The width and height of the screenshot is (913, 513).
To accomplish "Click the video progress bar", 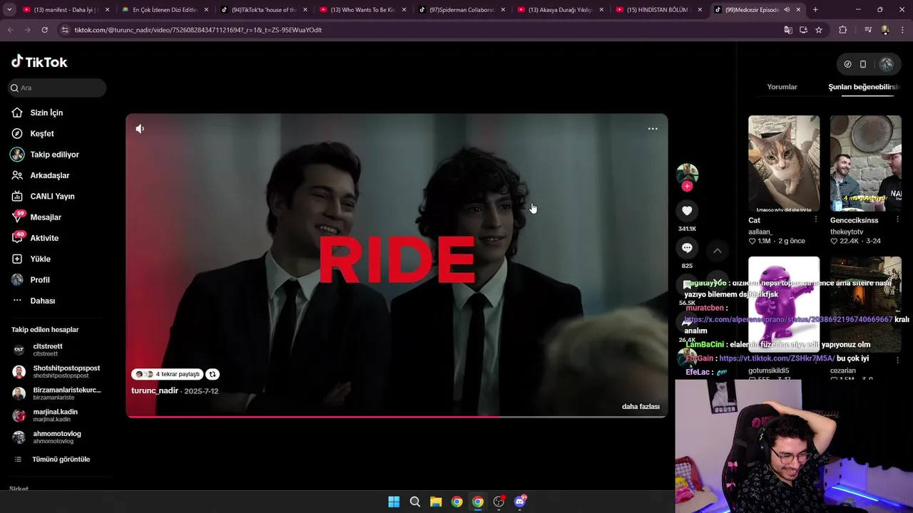I will coord(397,416).
